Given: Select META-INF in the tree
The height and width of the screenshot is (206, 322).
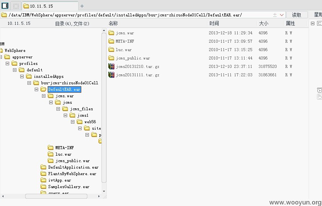Looking at the screenshot, I should [64, 148].
